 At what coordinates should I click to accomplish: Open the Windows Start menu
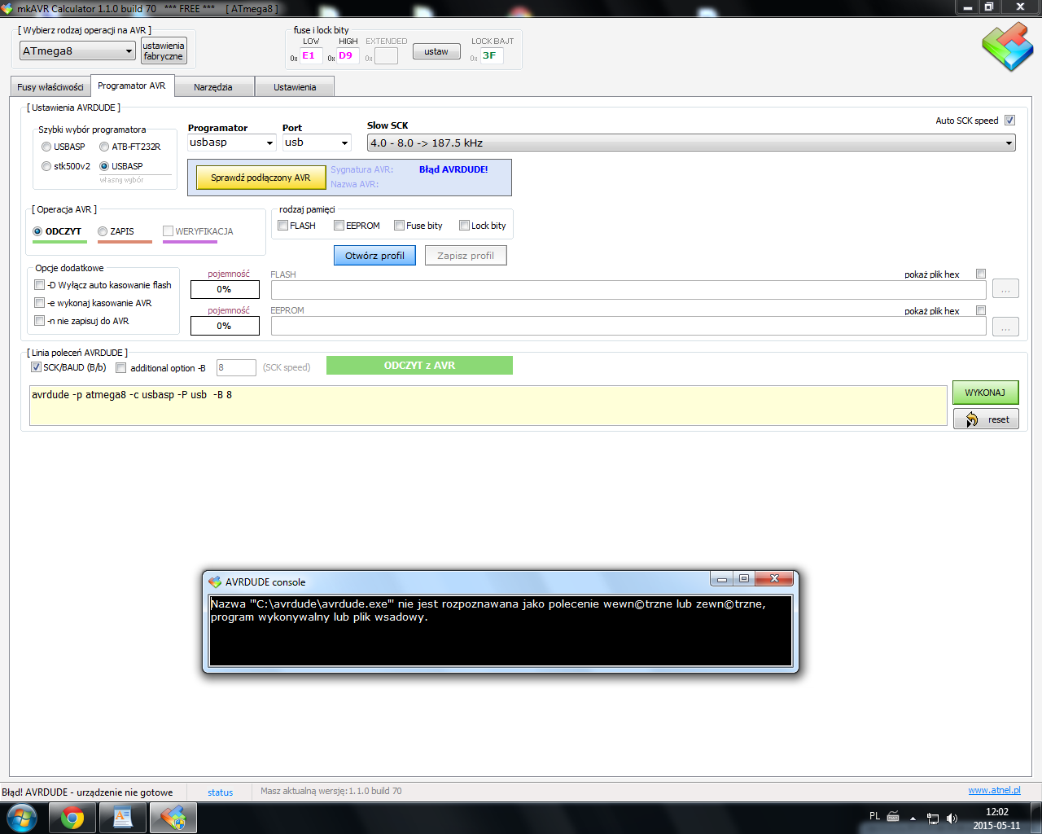(x=22, y=817)
